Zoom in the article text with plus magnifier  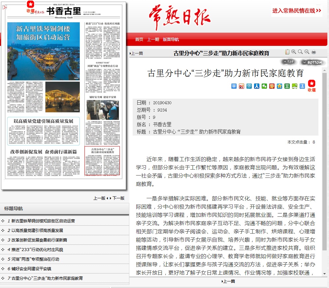[294, 52]
